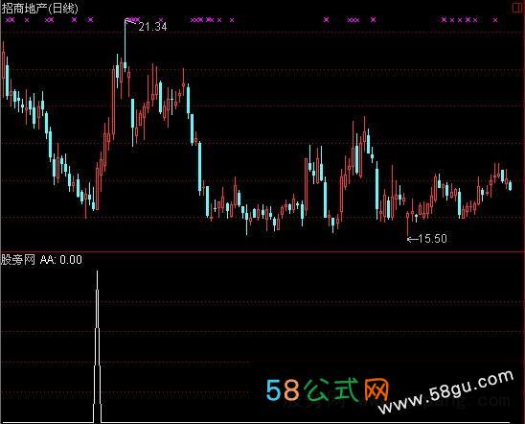This screenshot has width=525, height=424.
Task: Click the flag marker at the 21.34 peak
Action: [x=130, y=22]
